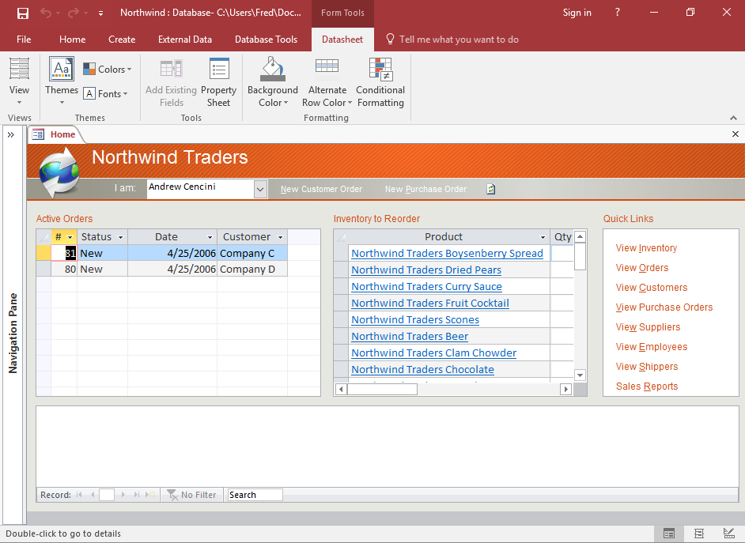Click View Purchase Orders quick link
Screen dimensions: 745x543
tap(664, 307)
